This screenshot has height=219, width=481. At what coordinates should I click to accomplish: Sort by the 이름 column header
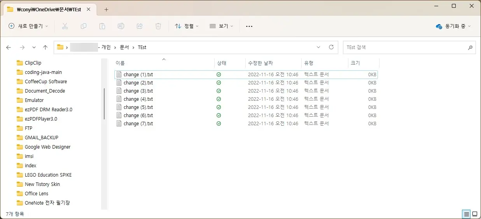click(164, 63)
